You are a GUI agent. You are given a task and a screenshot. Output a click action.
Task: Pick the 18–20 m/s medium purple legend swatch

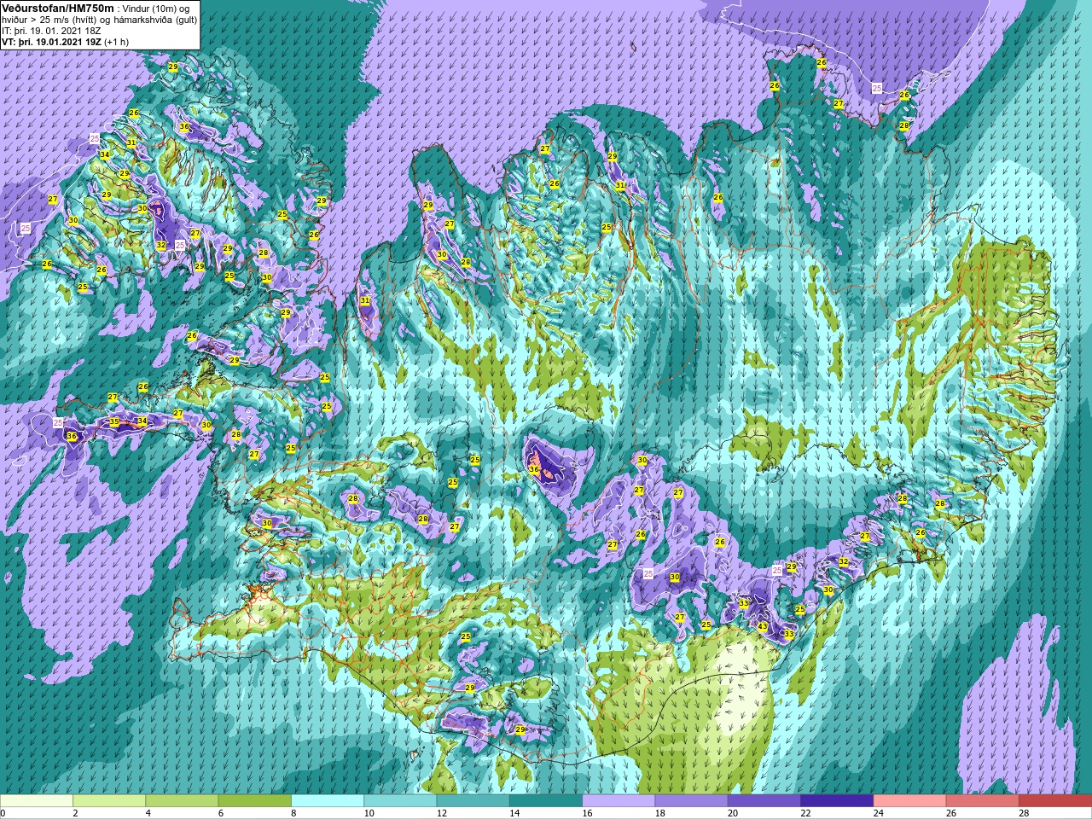tap(691, 801)
